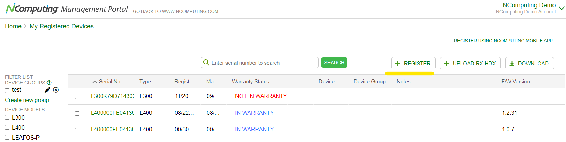The width and height of the screenshot is (566, 142).
Task: Delete the test group with the X icon
Action: pos(56,90)
